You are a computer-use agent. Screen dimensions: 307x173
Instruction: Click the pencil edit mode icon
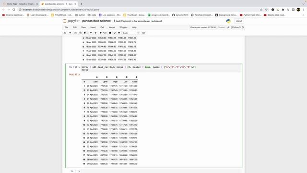point(228,27)
